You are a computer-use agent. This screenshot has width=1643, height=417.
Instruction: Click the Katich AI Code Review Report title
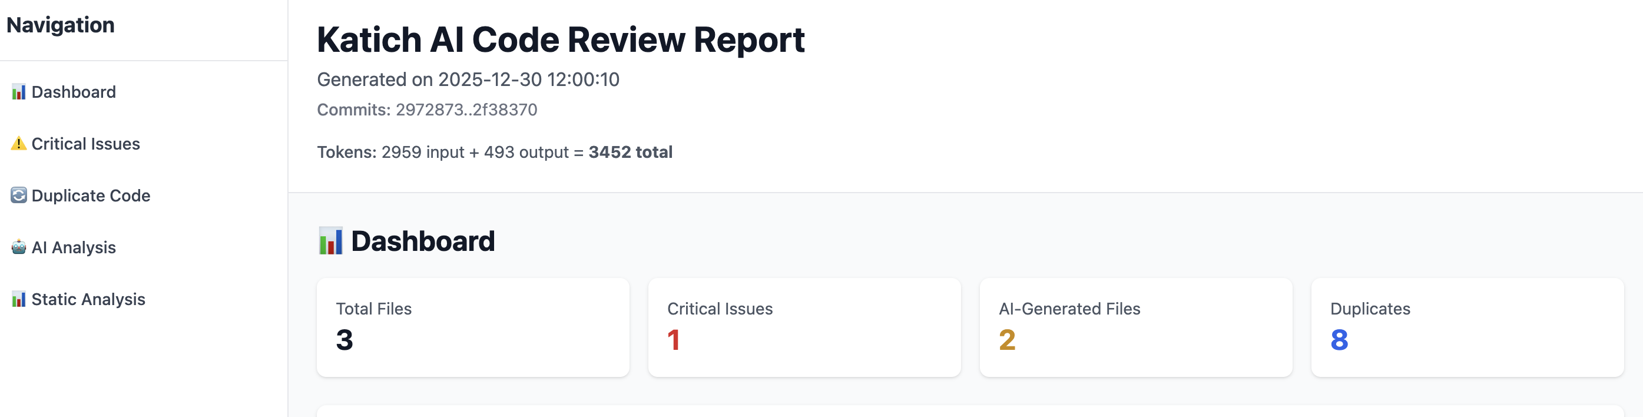561,41
